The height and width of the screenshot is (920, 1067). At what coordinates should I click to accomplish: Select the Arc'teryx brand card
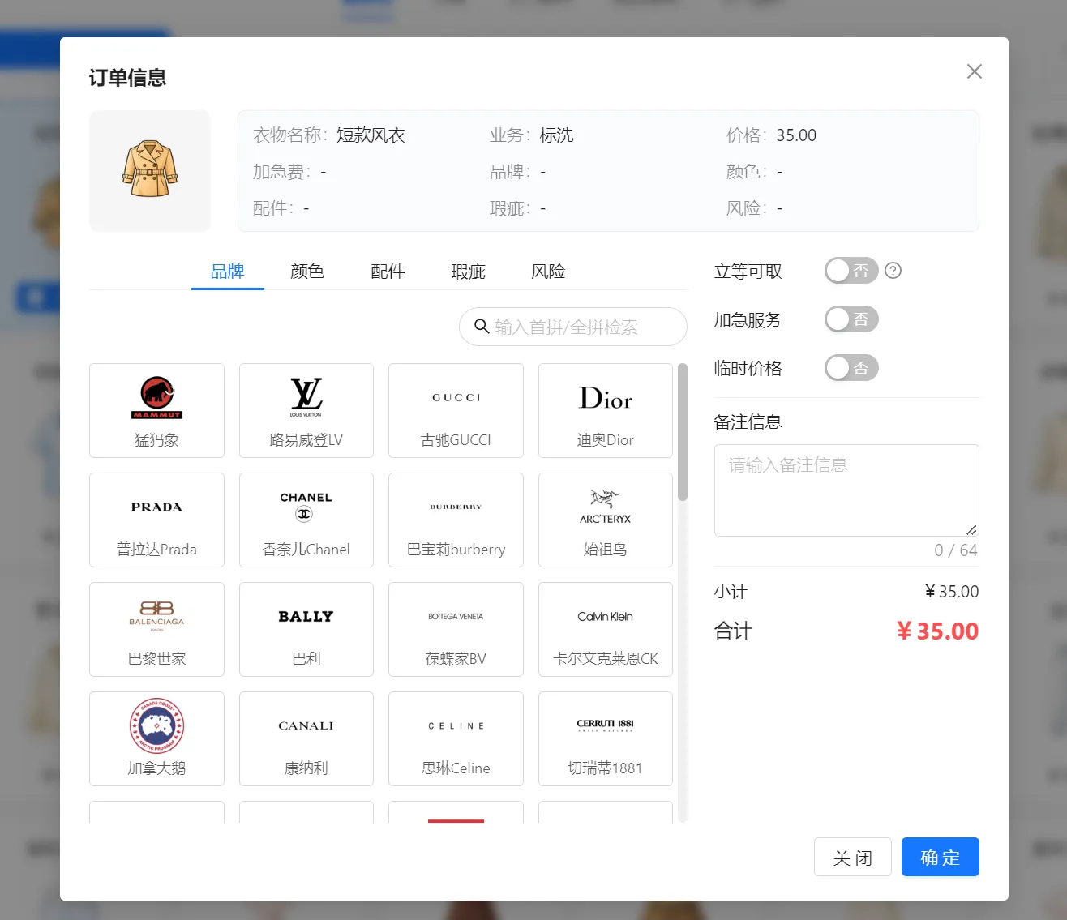606,520
